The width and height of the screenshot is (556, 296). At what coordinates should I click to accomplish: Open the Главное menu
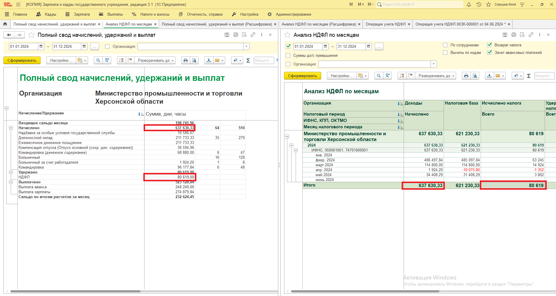[16, 14]
